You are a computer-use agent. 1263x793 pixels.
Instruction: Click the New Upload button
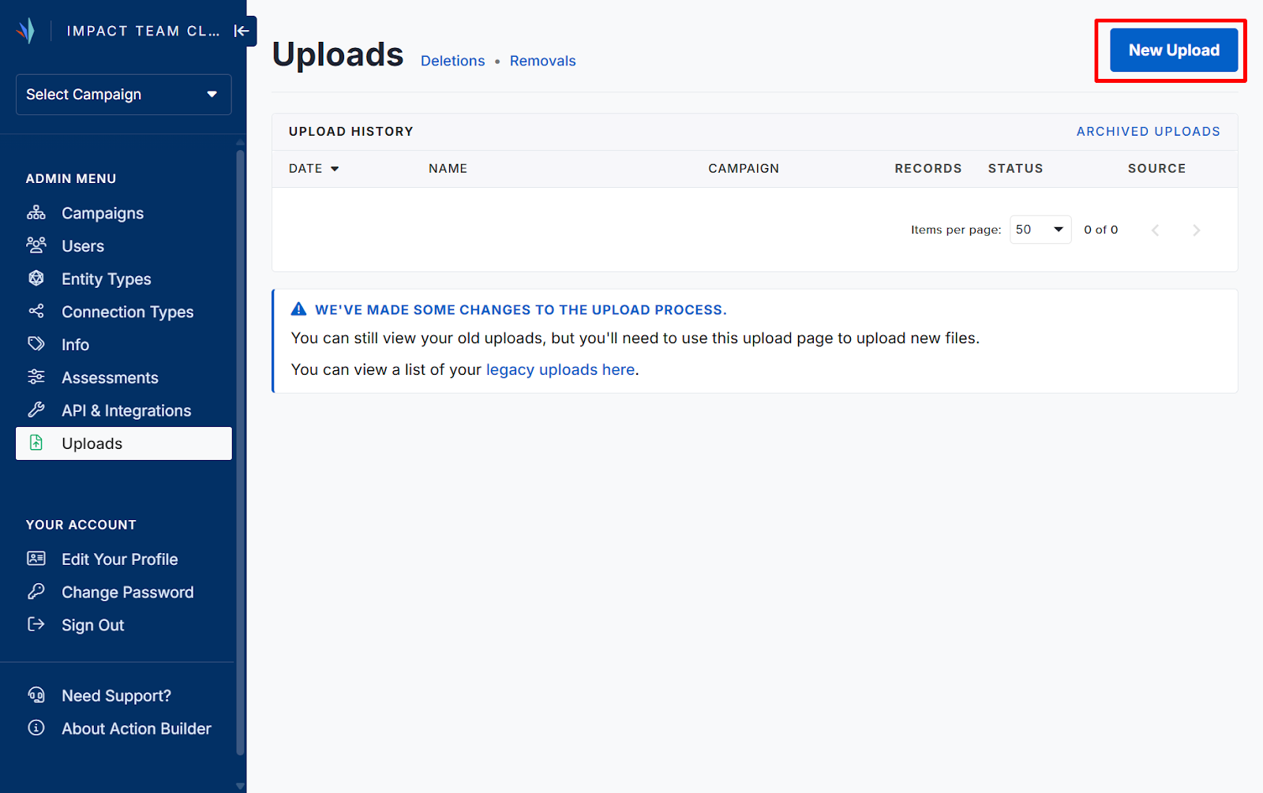click(1174, 50)
